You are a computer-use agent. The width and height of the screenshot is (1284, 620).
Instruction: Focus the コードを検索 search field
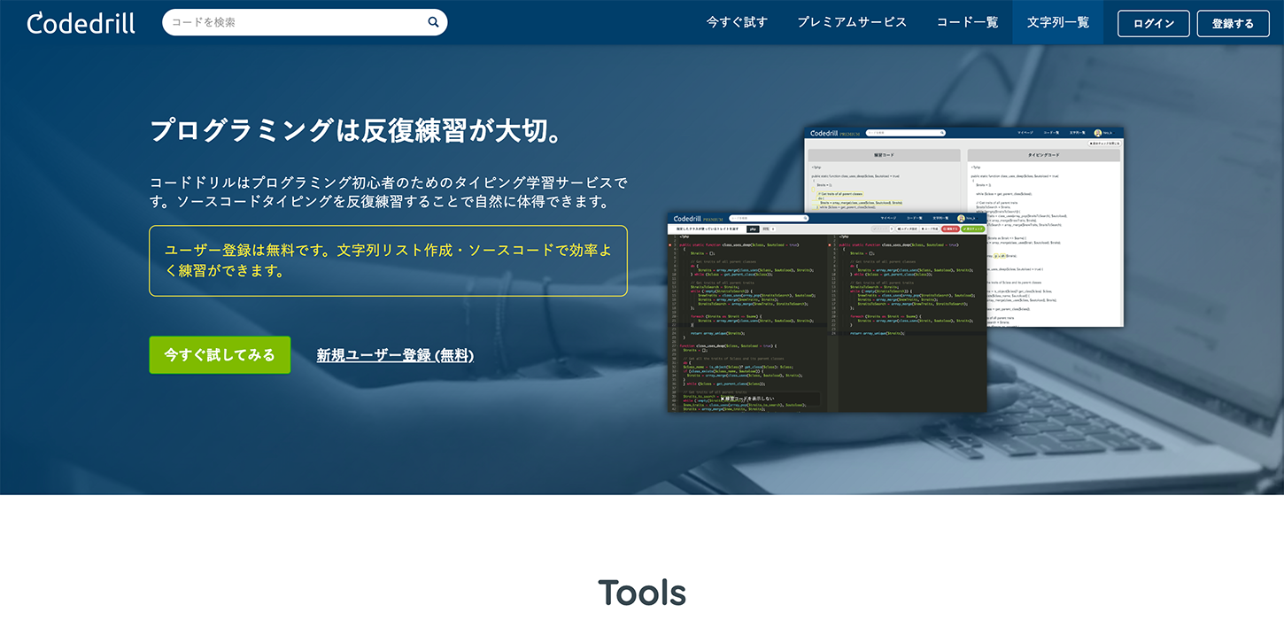coord(292,22)
